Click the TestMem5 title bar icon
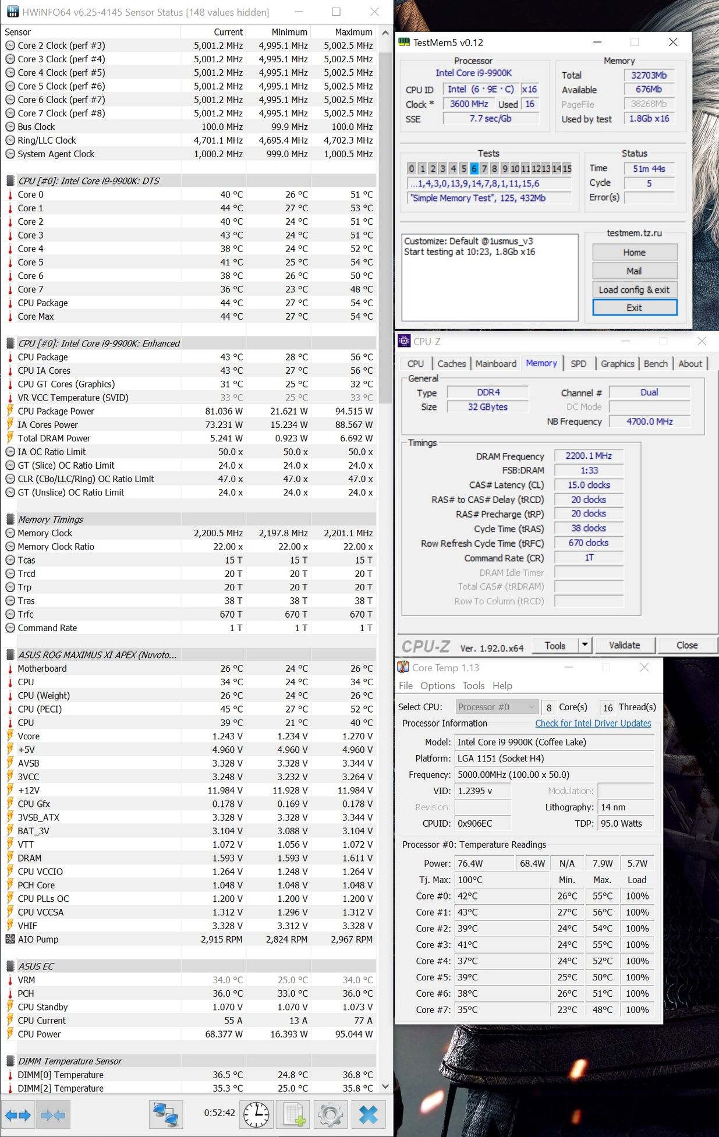719x1137 pixels. click(x=404, y=42)
